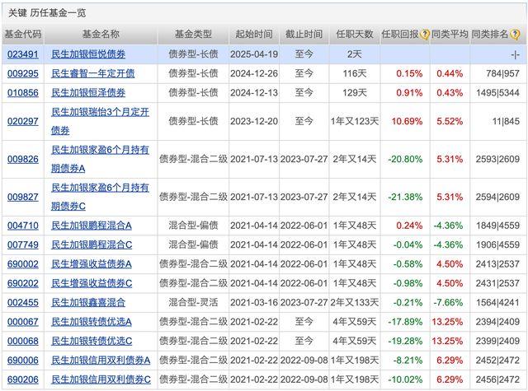Select tenure cell 2年又133天
Screen dimensions: 528x391
[355, 303]
